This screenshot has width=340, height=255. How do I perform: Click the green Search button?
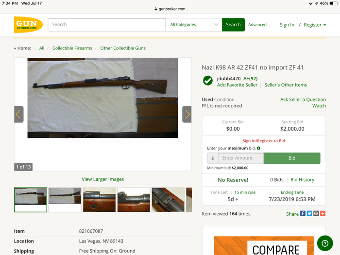233,25
